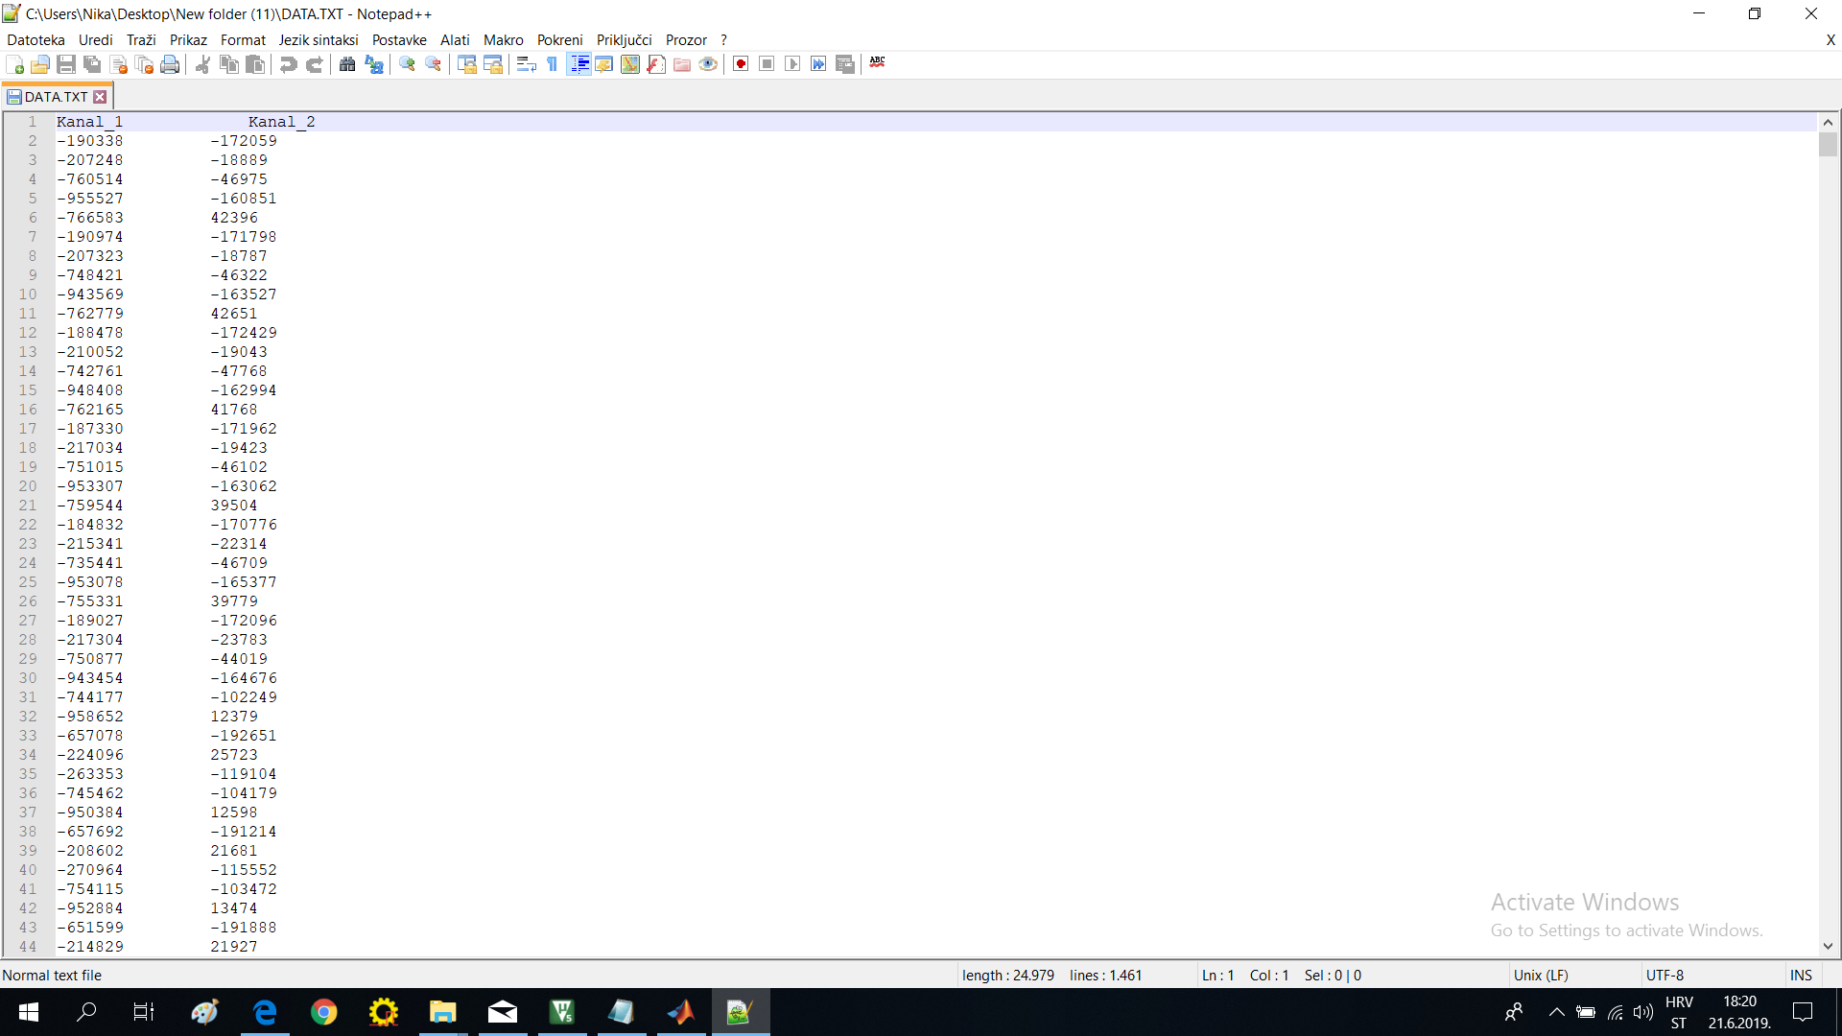This screenshot has width=1842, height=1036.
Task: Click the scroll up arrow of the editor
Action: point(1828,122)
